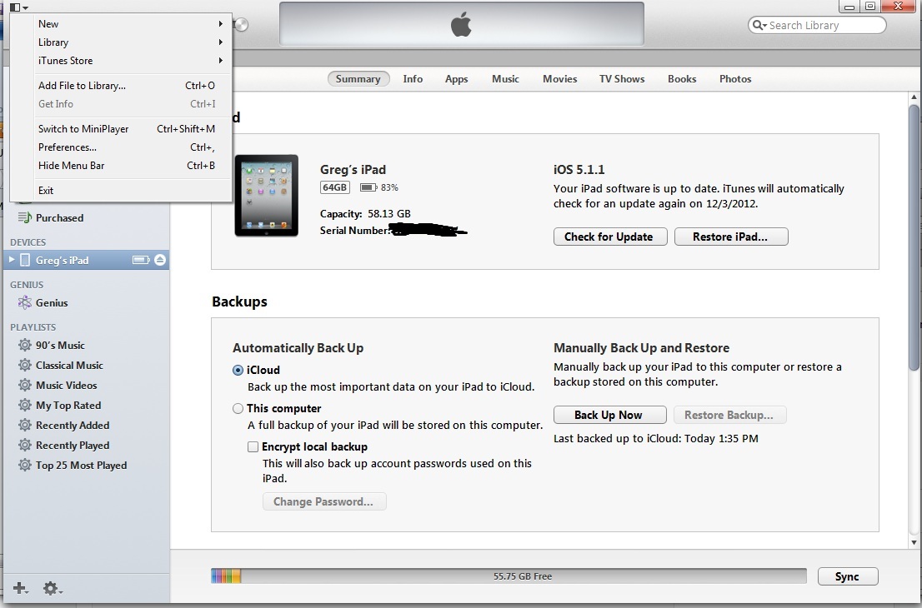Open Genius atom icon
The image size is (922, 608).
pyautogui.click(x=25, y=302)
